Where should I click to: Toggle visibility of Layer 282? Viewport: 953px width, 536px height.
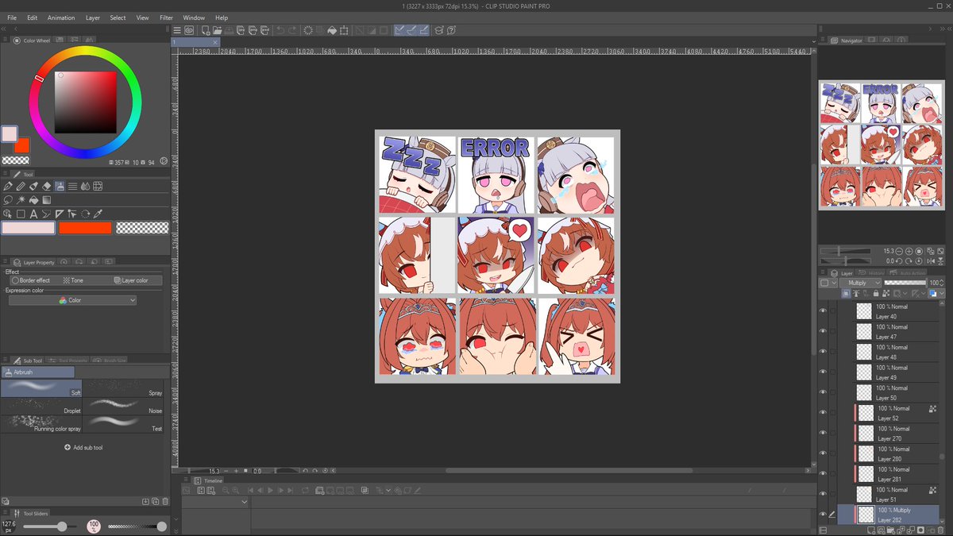[x=824, y=515]
